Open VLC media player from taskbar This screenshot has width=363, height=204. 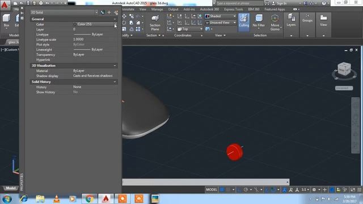(57, 199)
